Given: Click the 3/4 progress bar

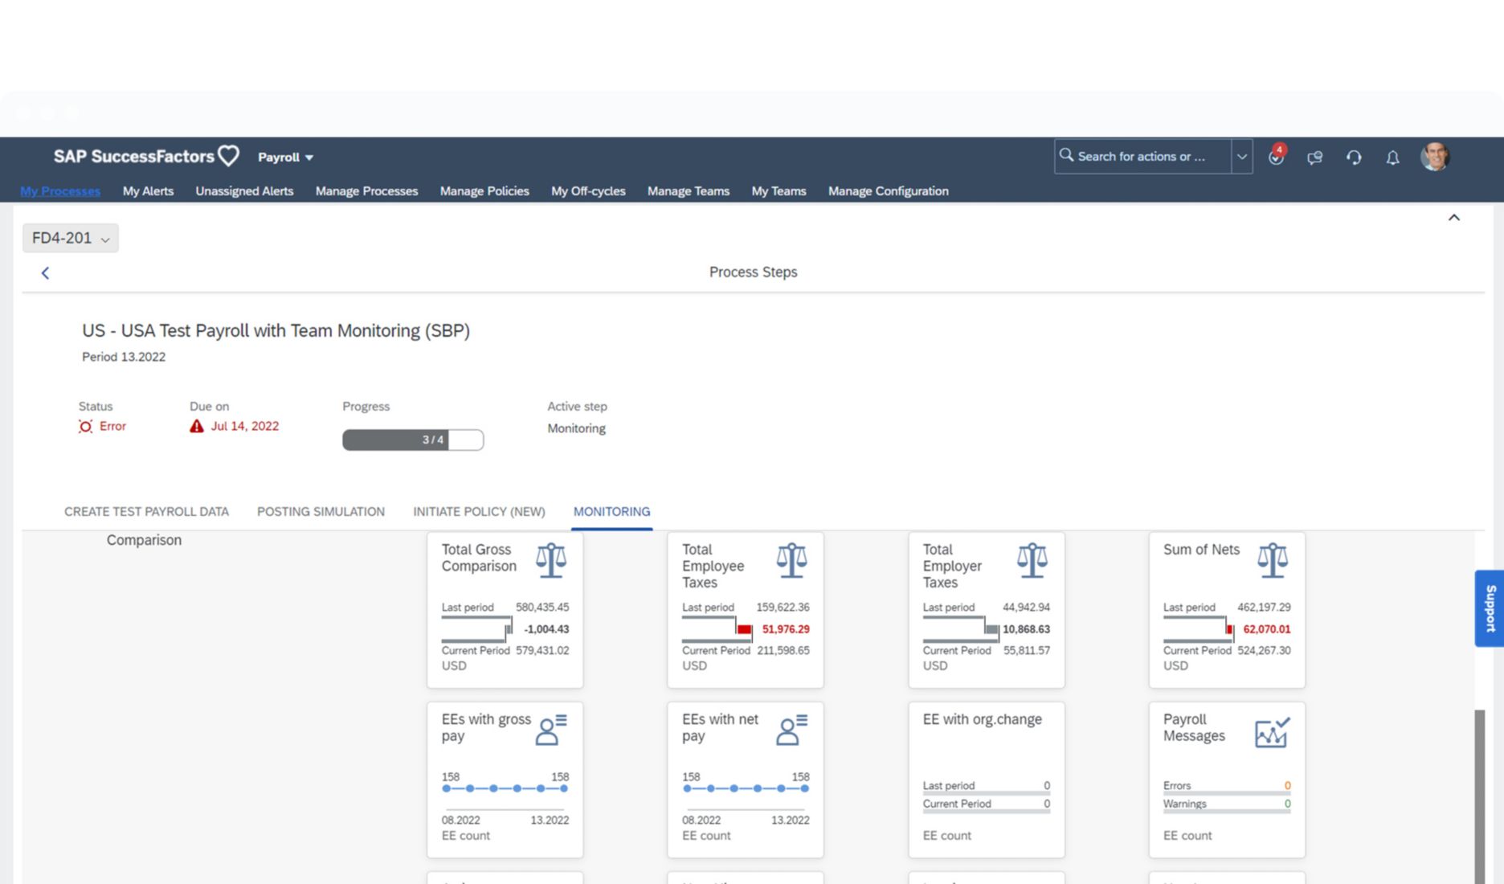Looking at the screenshot, I should click(x=413, y=440).
